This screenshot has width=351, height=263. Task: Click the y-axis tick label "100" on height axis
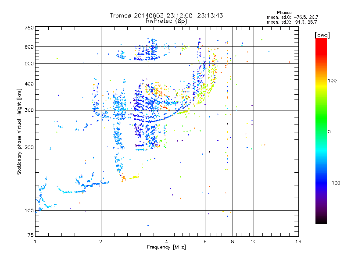pos(29,210)
